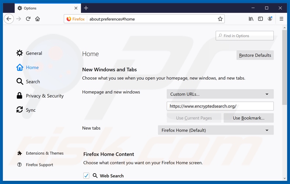Click the forward arrow navigation button
Screen dimensions: 290x184
19,19
